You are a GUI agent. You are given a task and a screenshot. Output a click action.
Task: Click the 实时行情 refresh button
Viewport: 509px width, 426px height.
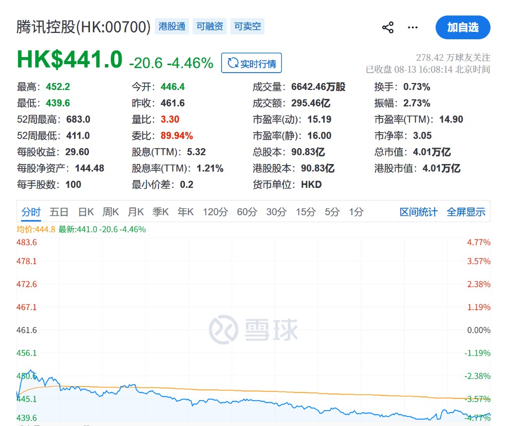click(251, 63)
